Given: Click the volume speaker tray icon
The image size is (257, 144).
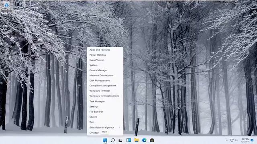Looking at the screenshot, I should click(236, 140).
